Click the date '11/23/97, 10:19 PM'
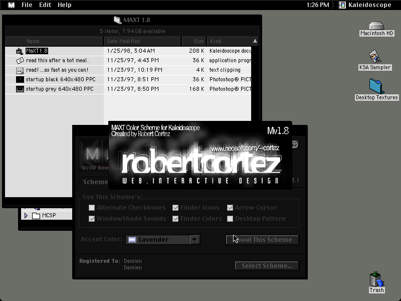Screen dimensions: 401x301 pyautogui.click(x=135, y=70)
